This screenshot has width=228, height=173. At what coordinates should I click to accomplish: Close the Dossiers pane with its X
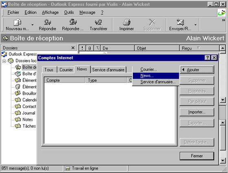pyautogui.click(x=73, y=48)
